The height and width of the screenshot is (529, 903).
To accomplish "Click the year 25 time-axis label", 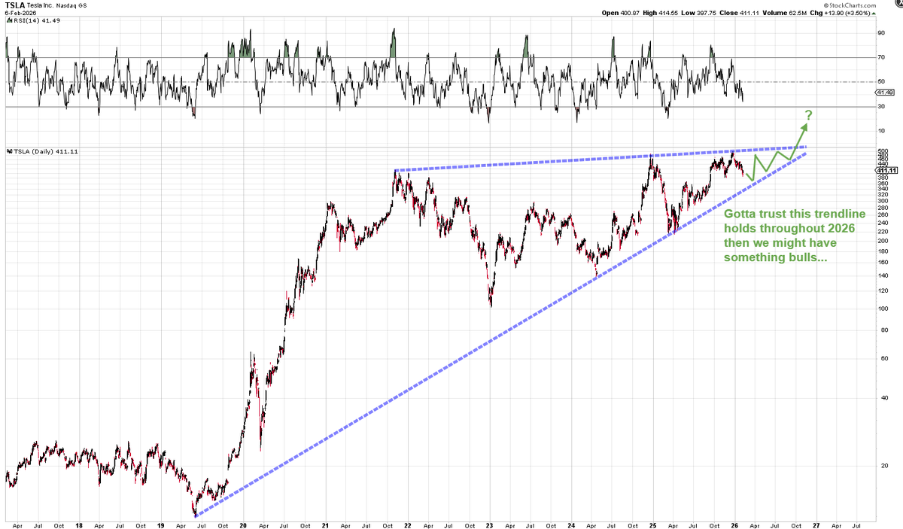I will click(x=653, y=524).
